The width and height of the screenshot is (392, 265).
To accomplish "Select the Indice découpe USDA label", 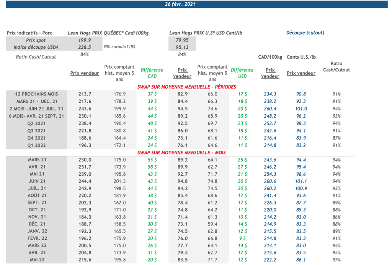I will pyautogui.click(x=36, y=47).
